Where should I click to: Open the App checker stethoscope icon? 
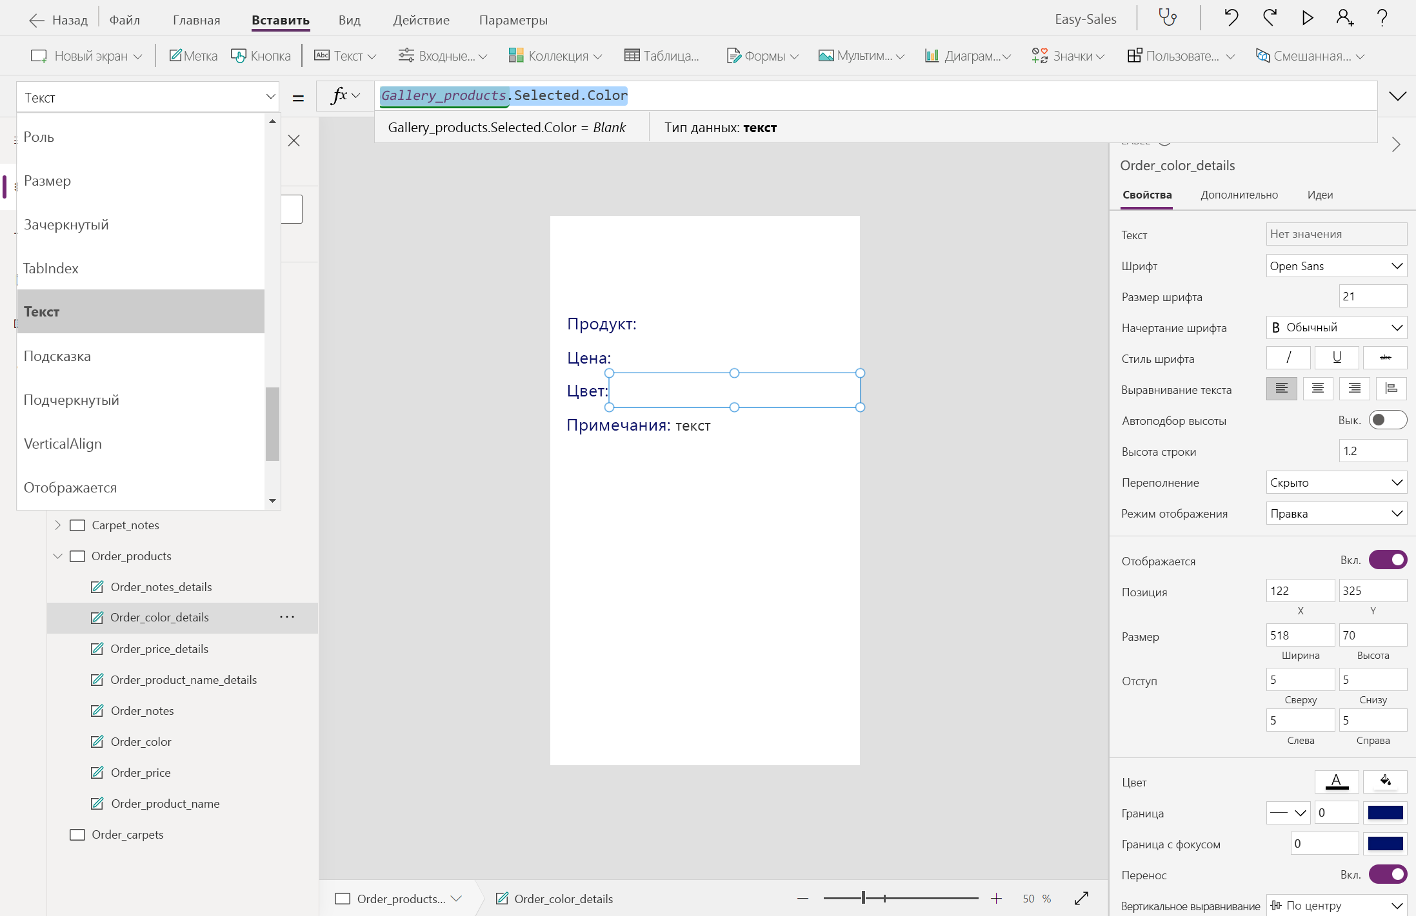[x=1168, y=17]
